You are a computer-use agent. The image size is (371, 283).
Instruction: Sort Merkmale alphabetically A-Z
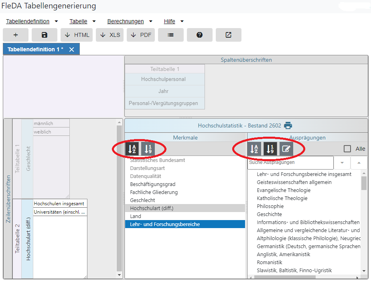coord(132,149)
